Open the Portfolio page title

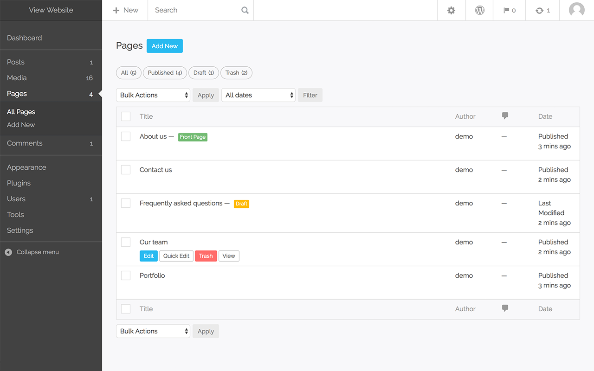(152, 275)
